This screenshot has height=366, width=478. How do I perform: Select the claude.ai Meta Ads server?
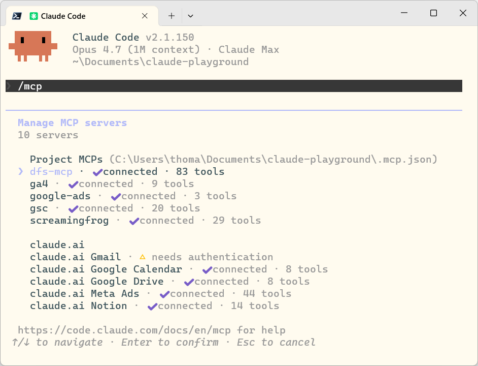click(x=84, y=294)
